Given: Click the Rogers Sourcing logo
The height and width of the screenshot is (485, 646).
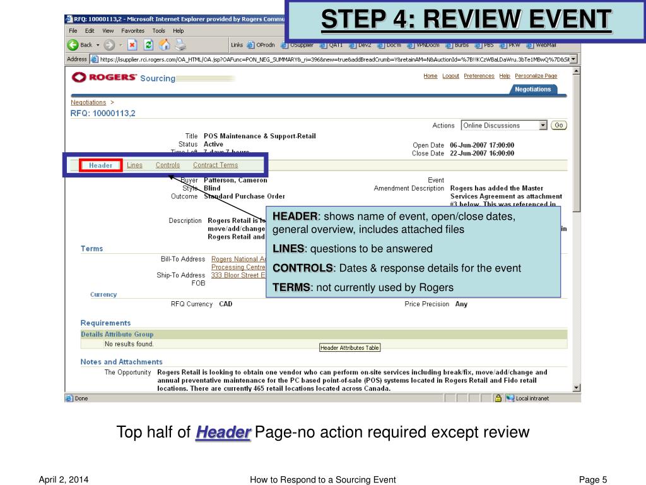Looking at the screenshot, I should [x=123, y=78].
